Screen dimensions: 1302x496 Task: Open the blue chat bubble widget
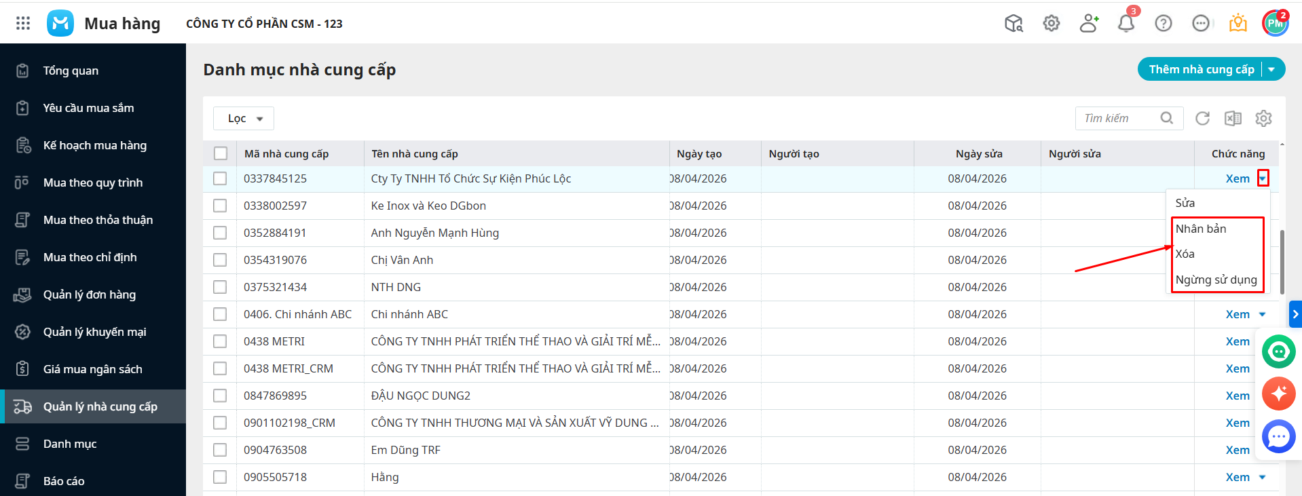point(1278,436)
